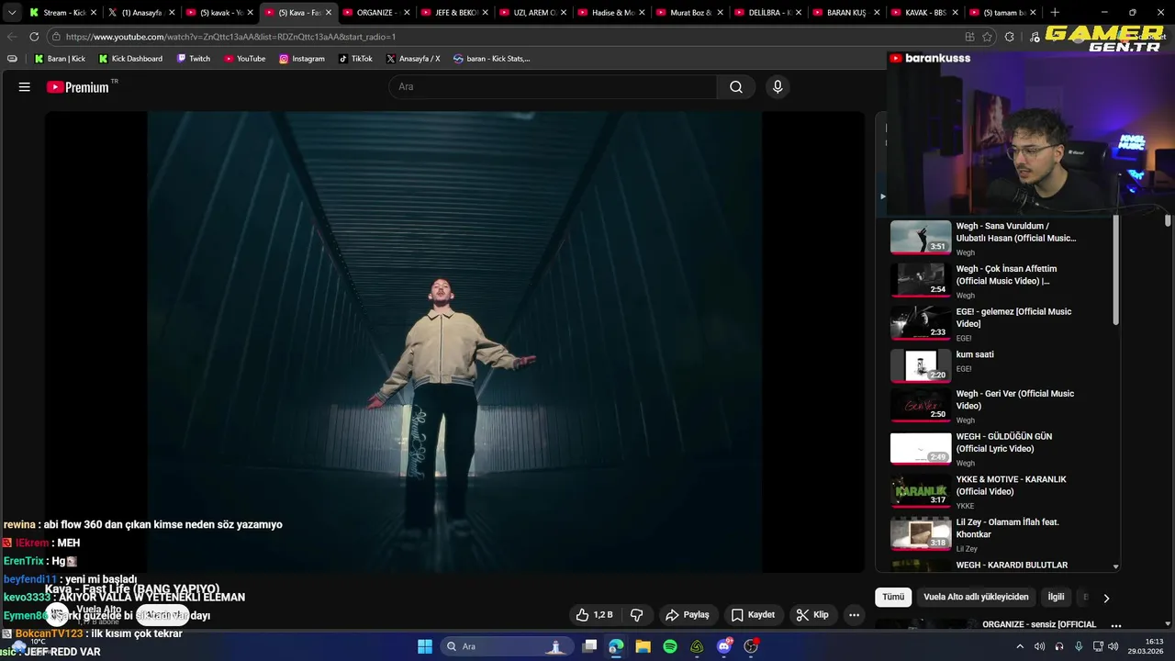The image size is (1175, 661).
Task: Click the playlist panel scrollbar
Action: (x=1116, y=271)
